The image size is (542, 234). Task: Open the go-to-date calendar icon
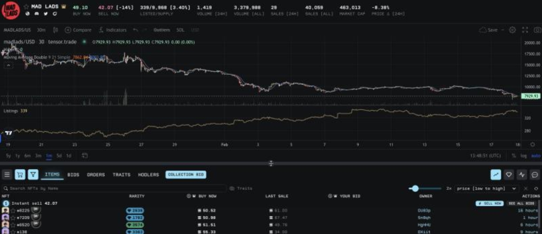point(85,156)
